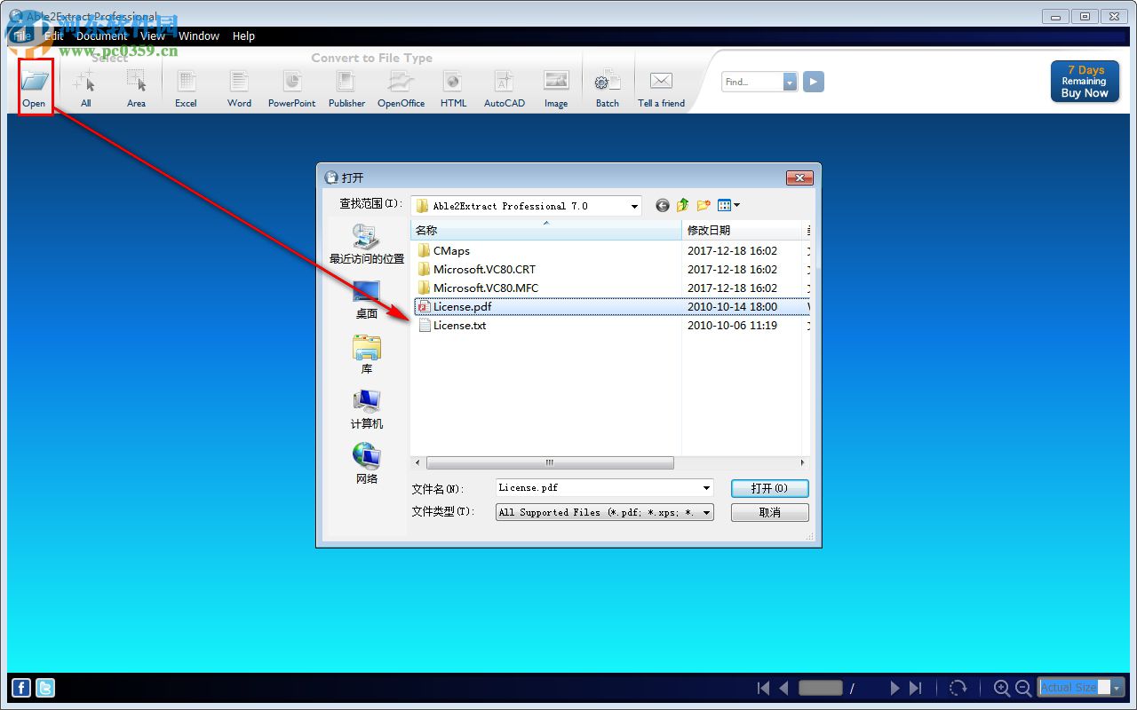This screenshot has height=710, width=1137.
Task: Click the zoom in magnifier
Action: pos(1002,688)
